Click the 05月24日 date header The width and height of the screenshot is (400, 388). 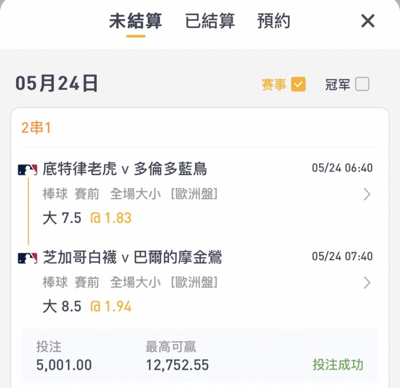56,83
